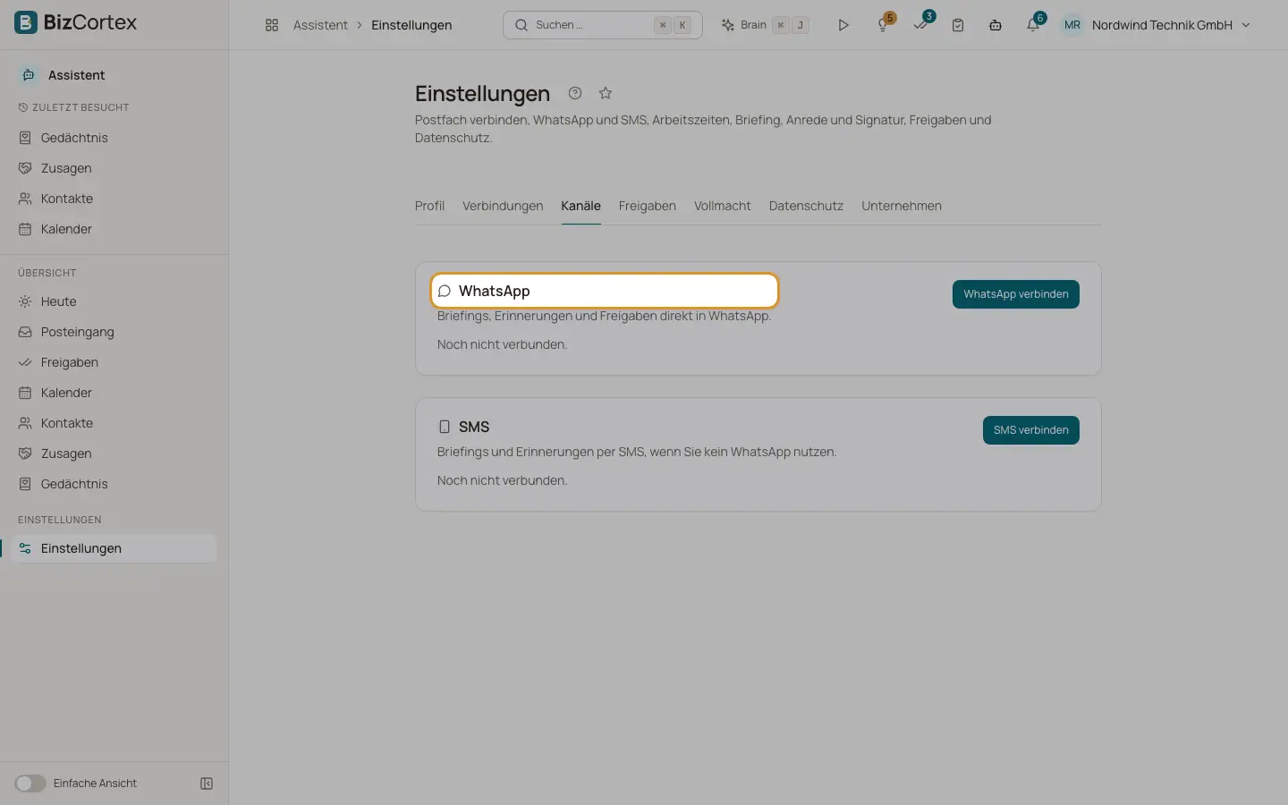Switch to the Verbindungen tab
The height and width of the screenshot is (805, 1288).
click(x=503, y=206)
